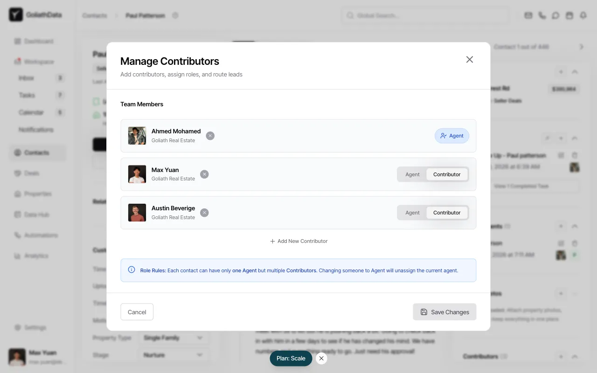Click inside the Global Search field
597x373 pixels.
pos(424,15)
